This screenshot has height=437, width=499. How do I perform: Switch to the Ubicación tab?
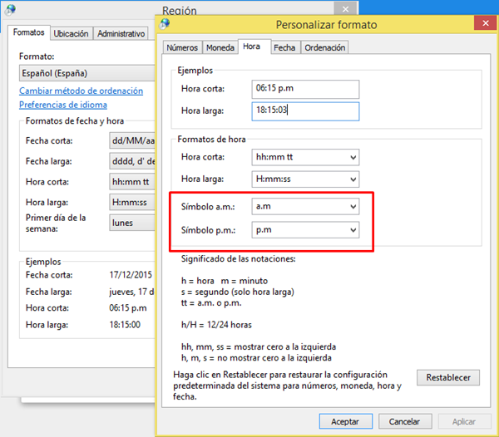coord(72,34)
